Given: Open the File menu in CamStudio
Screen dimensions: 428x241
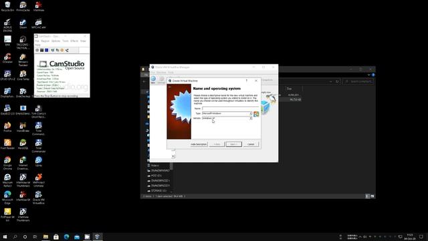Looking at the screenshot, I should pyautogui.click(x=37, y=41).
